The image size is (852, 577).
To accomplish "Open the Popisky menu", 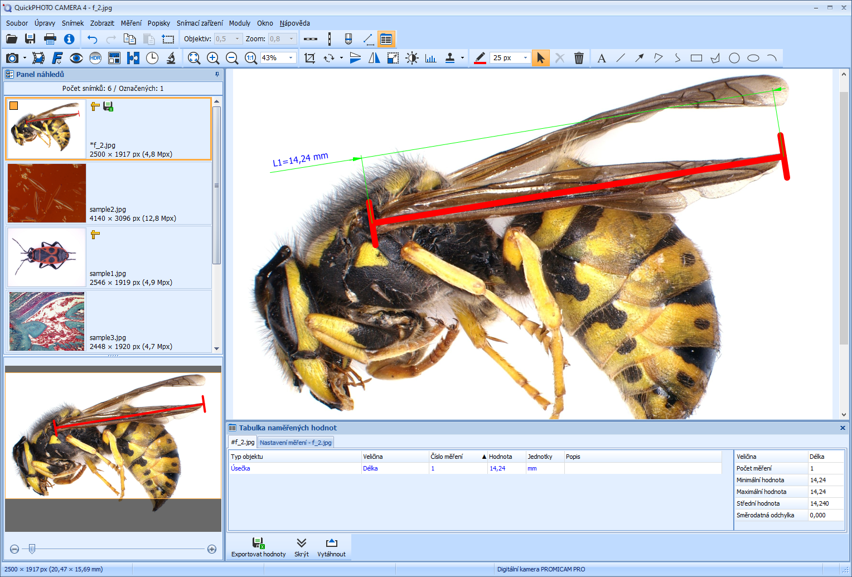I will [159, 23].
